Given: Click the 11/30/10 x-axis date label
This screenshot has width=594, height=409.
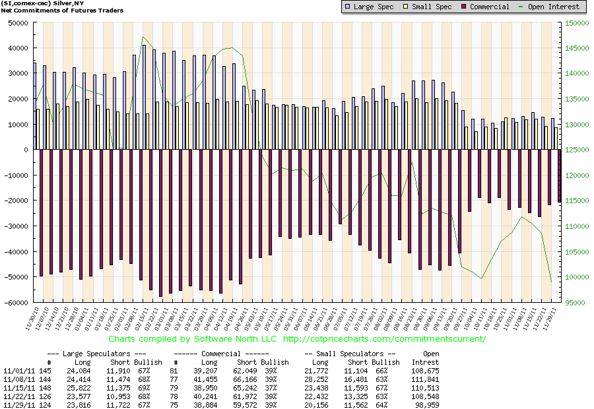Looking at the screenshot, I should (x=32, y=318).
